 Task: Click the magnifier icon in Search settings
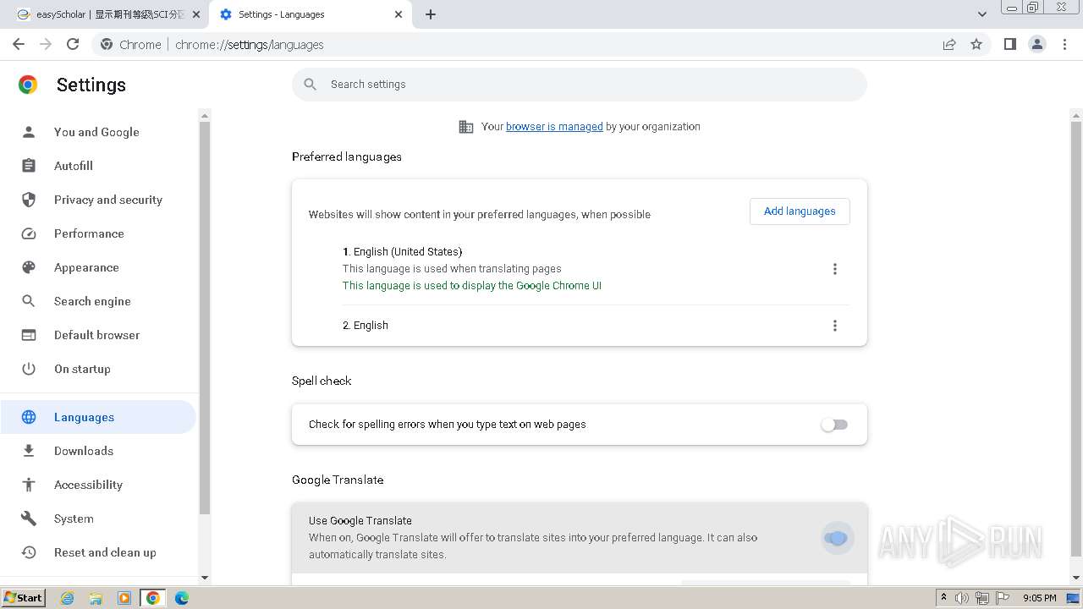pyautogui.click(x=311, y=85)
